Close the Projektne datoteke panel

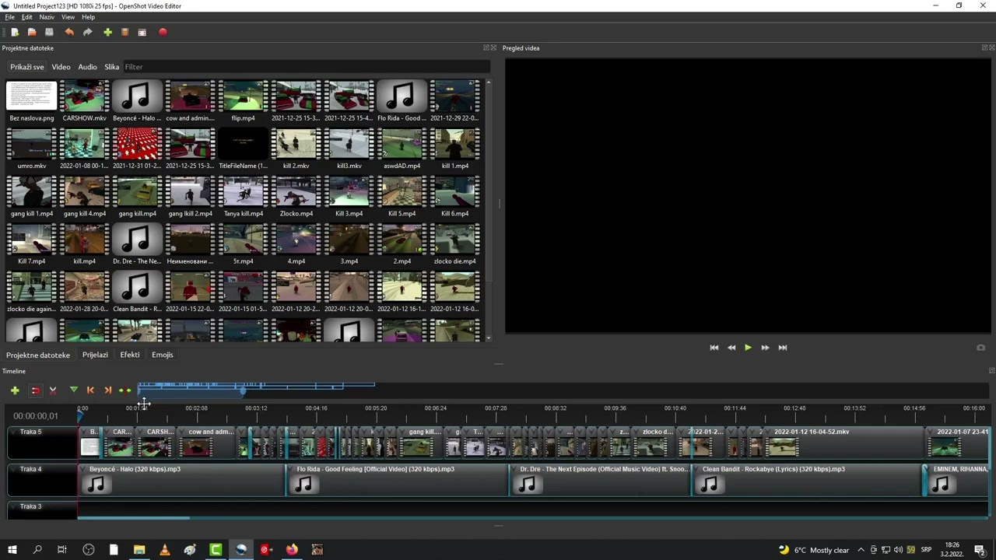point(493,48)
